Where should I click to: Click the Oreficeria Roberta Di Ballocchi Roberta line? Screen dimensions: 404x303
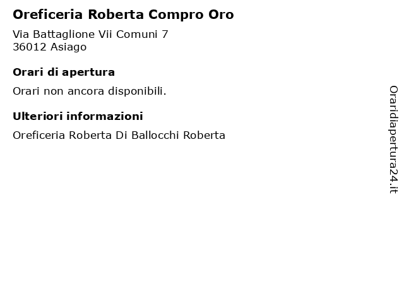pos(119,135)
